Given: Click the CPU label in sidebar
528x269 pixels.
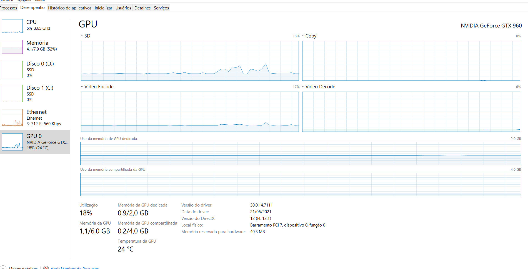Looking at the screenshot, I should click(31, 22).
